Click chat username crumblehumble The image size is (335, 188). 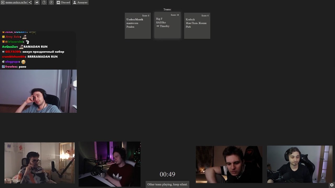point(14,57)
